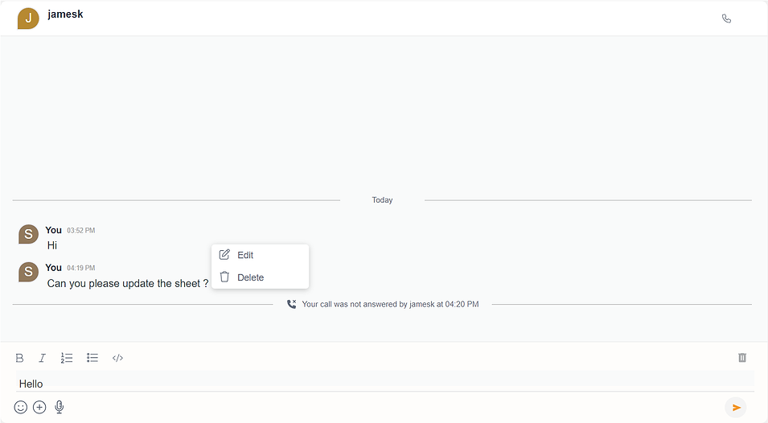Click into the message field containing Hello
Screen dimensions: 768x423
(384, 384)
